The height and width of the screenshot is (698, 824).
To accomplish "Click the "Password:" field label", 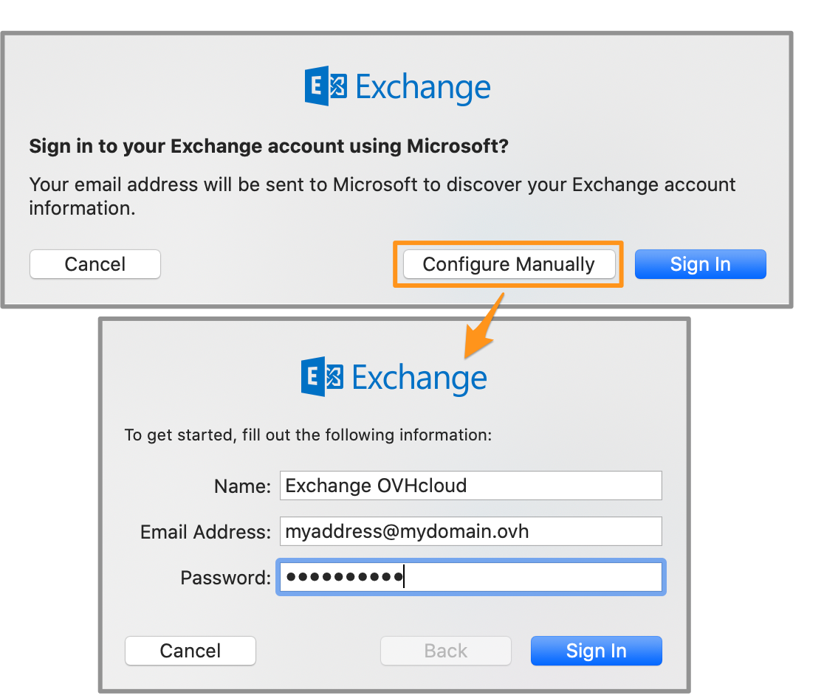I will pos(225,578).
